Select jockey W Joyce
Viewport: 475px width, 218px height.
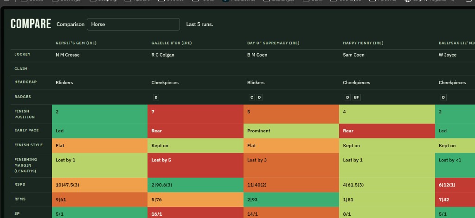tap(448, 55)
